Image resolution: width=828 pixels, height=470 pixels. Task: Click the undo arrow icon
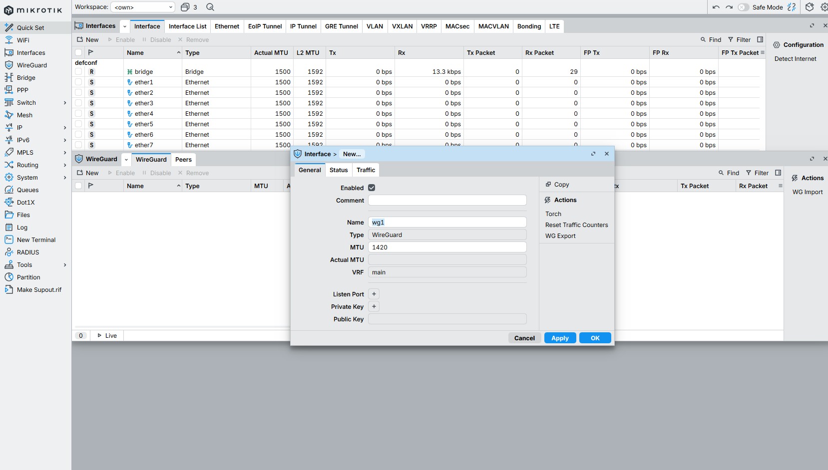716,7
